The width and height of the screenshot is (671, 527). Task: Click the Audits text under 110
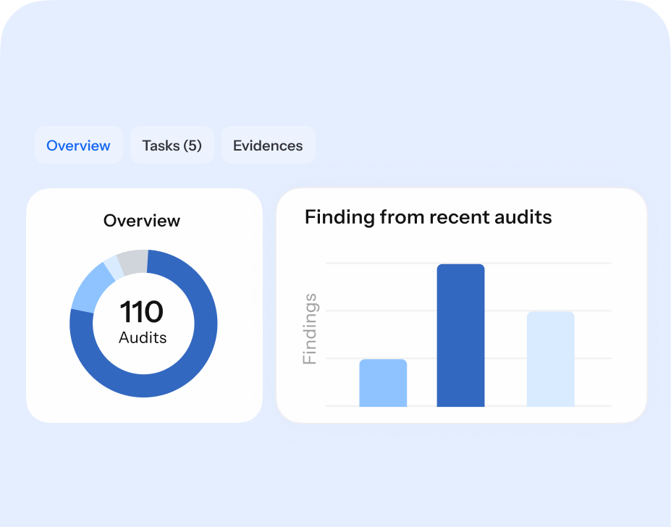142,337
